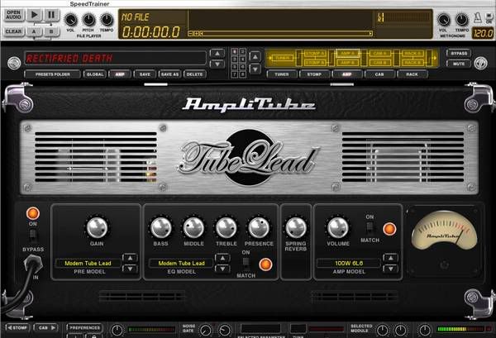Turn the GAIN knob

(97, 227)
